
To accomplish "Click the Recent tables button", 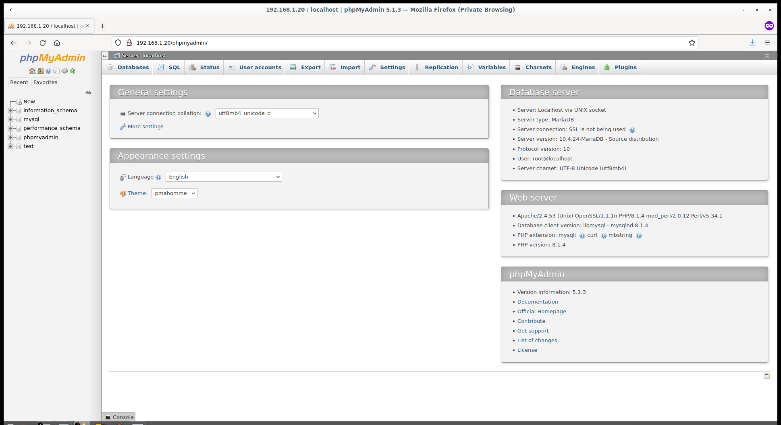I will pyautogui.click(x=19, y=82).
